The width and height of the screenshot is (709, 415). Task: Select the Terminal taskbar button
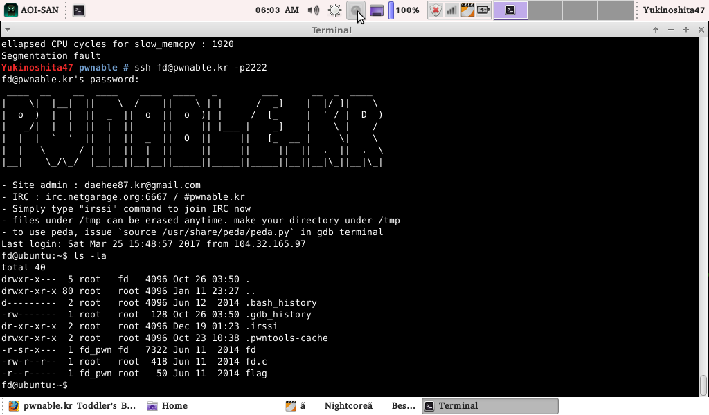coord(490,405)
